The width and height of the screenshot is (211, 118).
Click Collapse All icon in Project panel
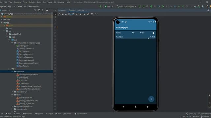point(43,10)
